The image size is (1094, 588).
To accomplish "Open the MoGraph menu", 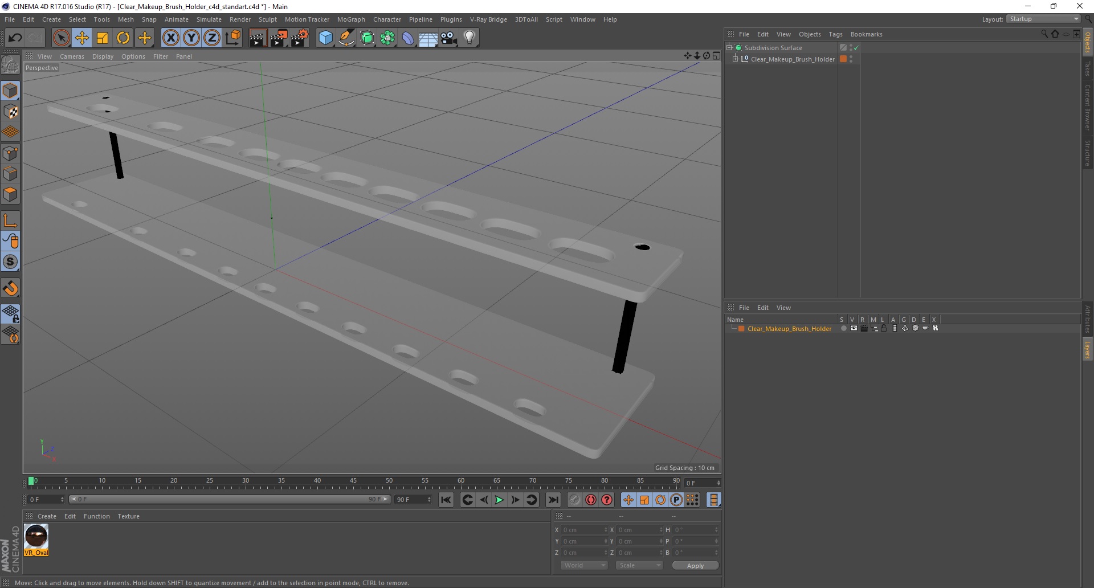I will point(351,19).
